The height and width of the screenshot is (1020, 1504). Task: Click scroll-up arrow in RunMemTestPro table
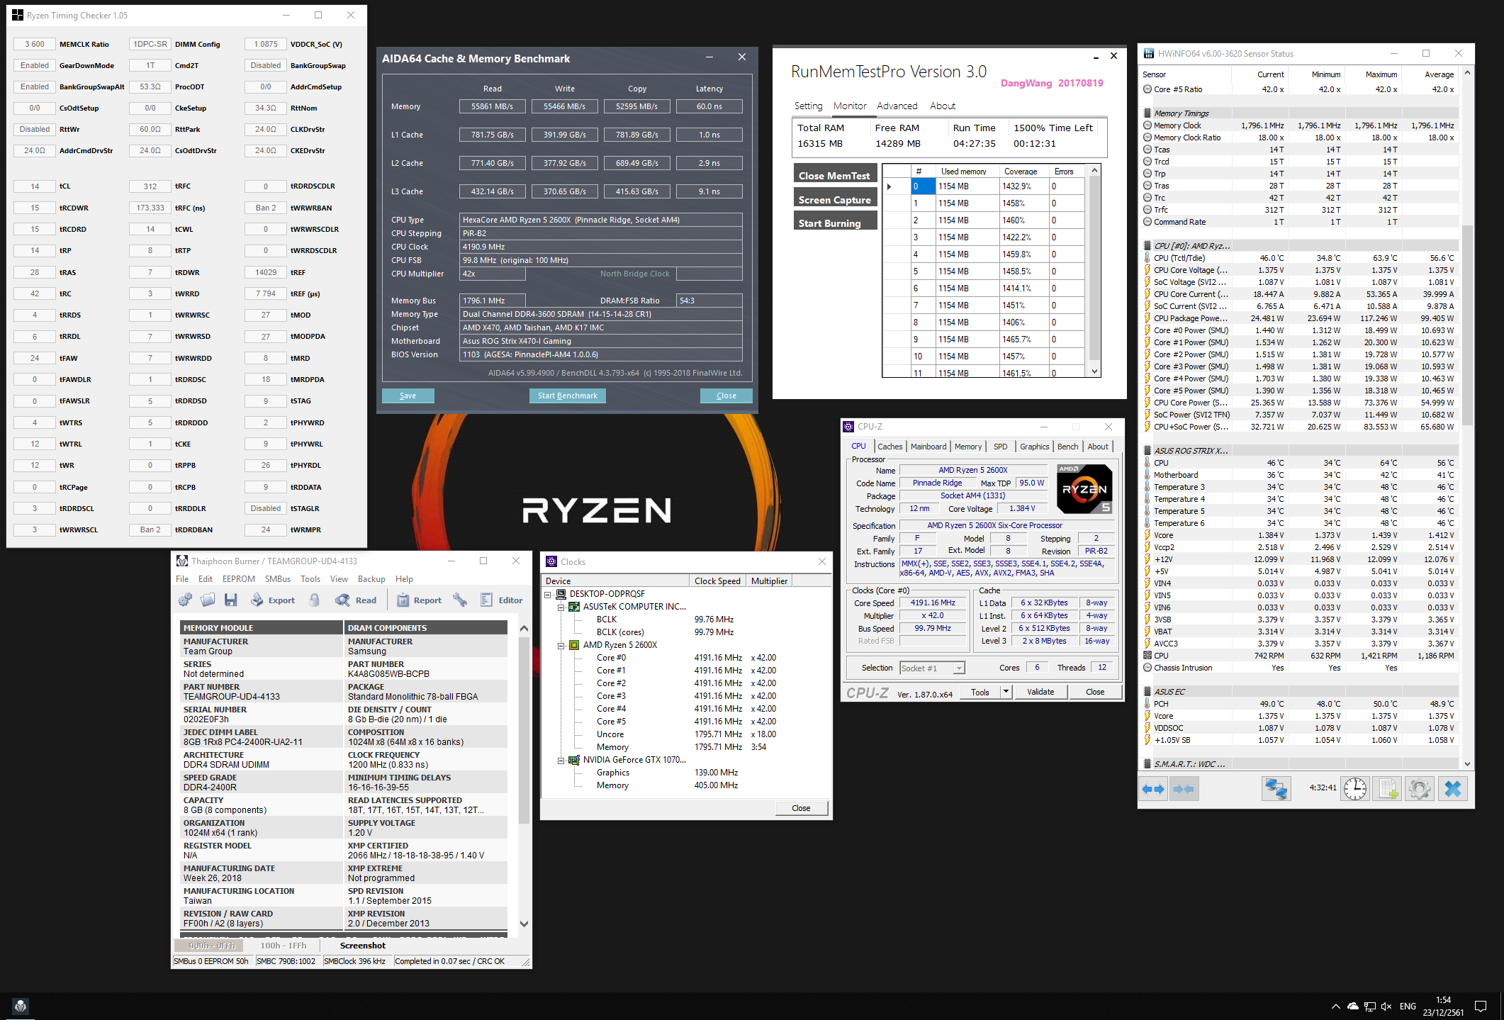[x=1094, y=171]
